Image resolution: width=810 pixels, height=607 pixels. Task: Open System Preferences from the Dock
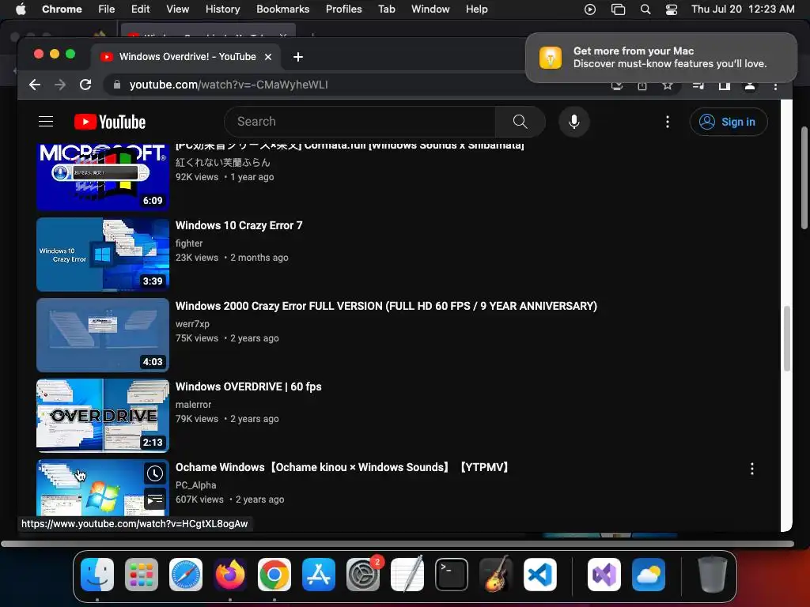tap(362, 575)
